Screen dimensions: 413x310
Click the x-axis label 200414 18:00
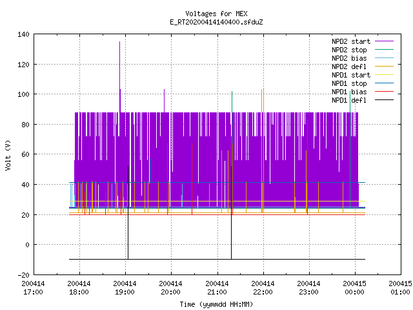[79, 288]
